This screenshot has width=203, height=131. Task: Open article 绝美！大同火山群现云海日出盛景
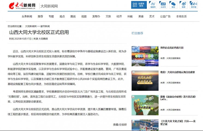click(177, 72)
